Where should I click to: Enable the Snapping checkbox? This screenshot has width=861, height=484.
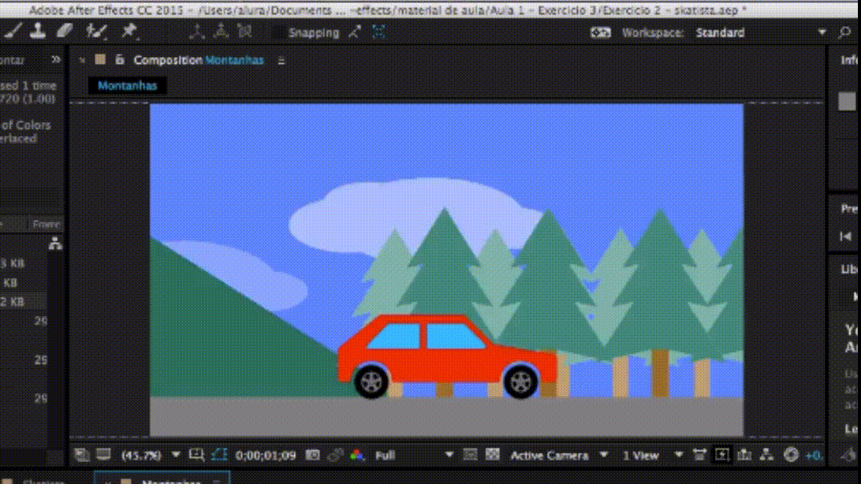pyautogui.click(x=278, y=33)
